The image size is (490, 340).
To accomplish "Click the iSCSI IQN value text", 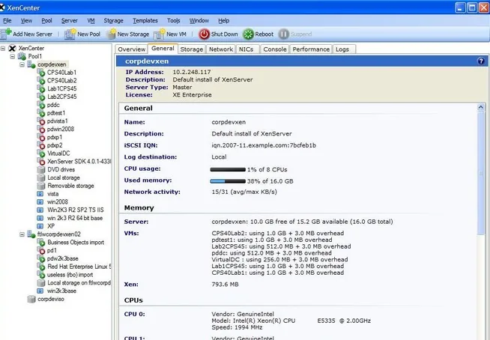I will pyautogui.click(x=264, y=145).
